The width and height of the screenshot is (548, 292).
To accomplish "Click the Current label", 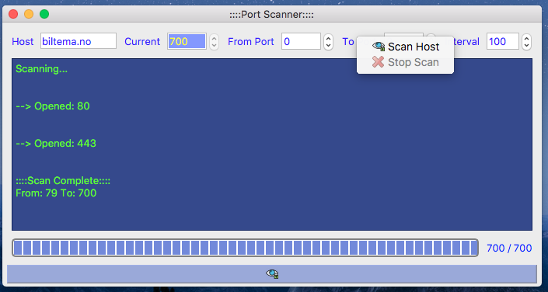I will point(142,42).
